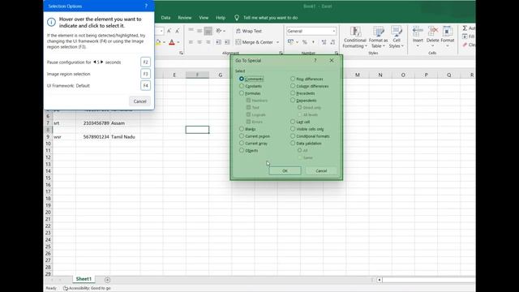Click the Delete cells icon
The height and width of the screenshot is (292, 519).
(x=432, y=32)
